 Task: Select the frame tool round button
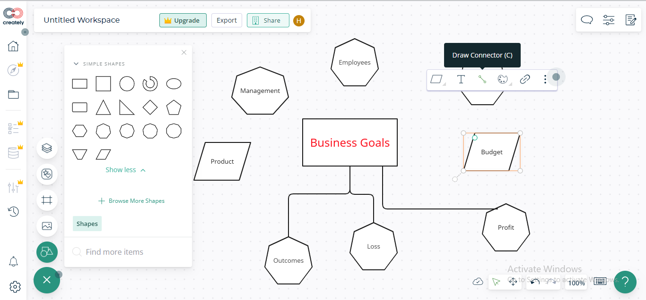(x=47, y=200)
